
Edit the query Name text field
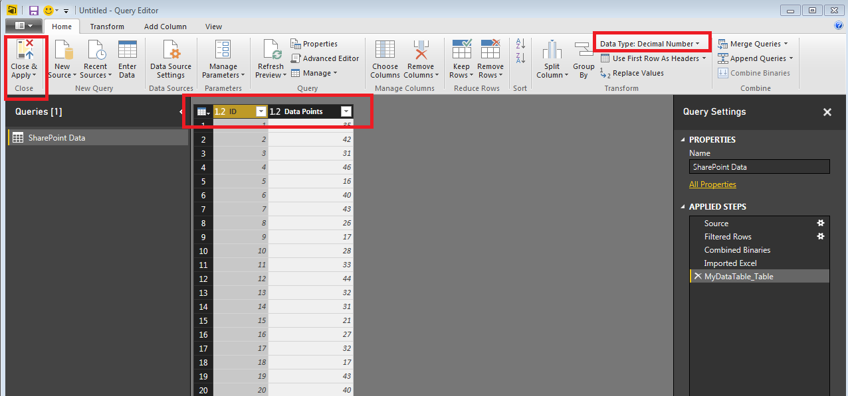[x=760, y=167]
